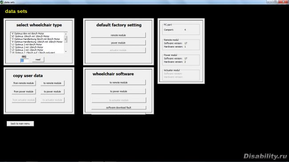Load wheelchair software to power module

click(119, 91)
